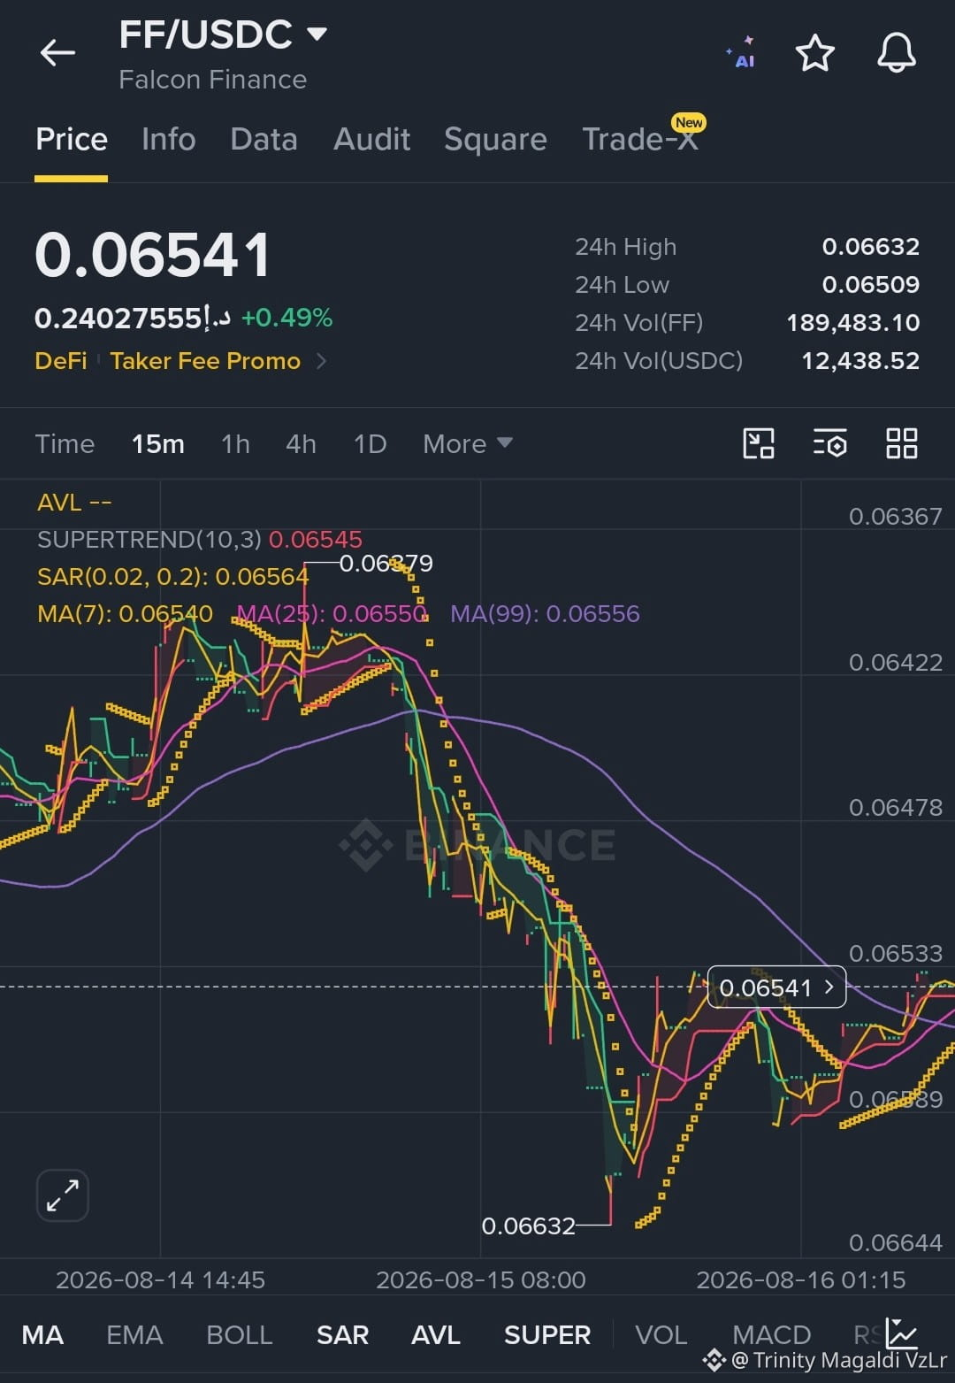Open the Taker Fee Promo chevron

(321, 361)
